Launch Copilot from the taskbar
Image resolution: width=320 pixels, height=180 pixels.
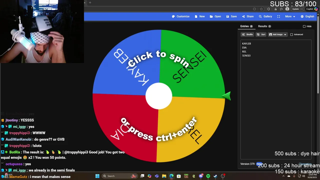[x=149, y=176]
